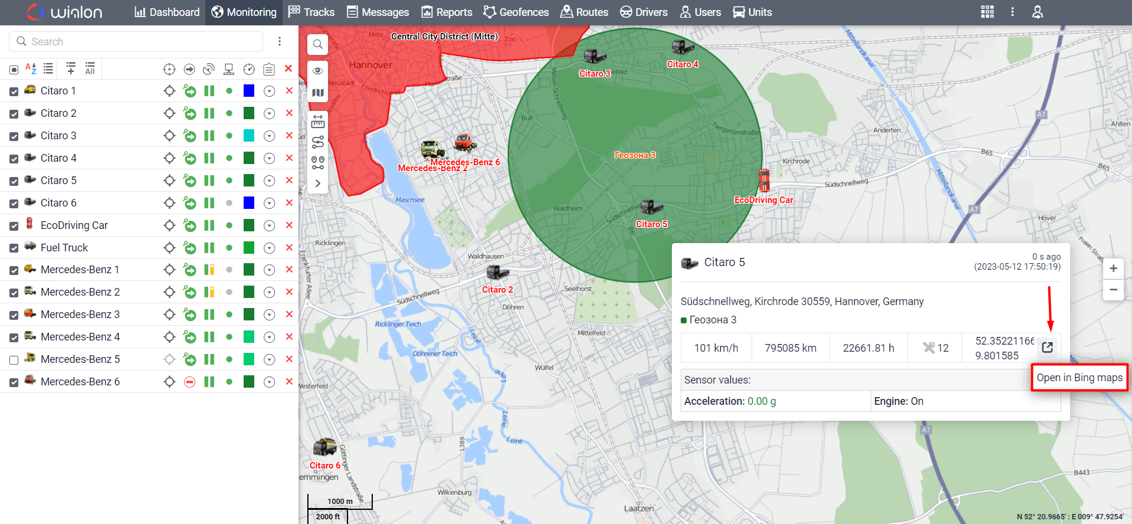
Task: Open the map layers selector
Action: tap(317, 93)
